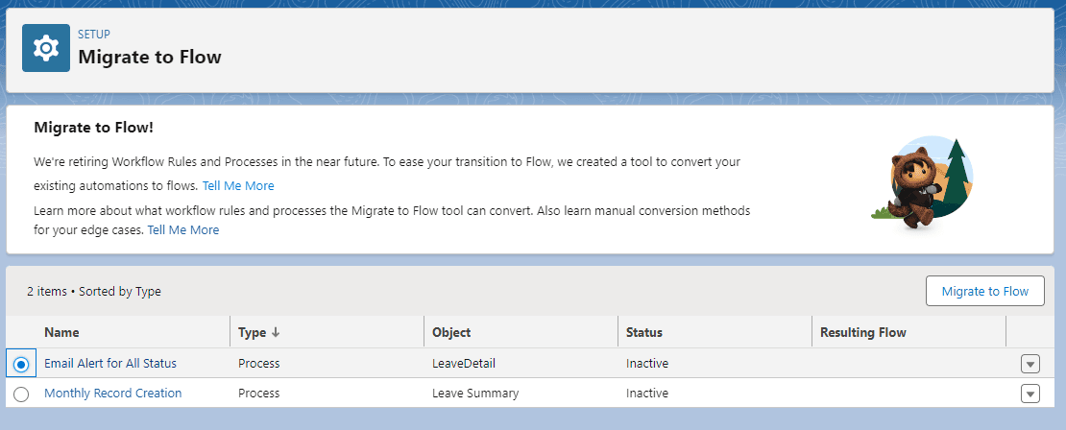Click the Resulting Flow column header
The width and height of the screenshot is (1066, 430).
pyautogui.click(x=862, y=332)
